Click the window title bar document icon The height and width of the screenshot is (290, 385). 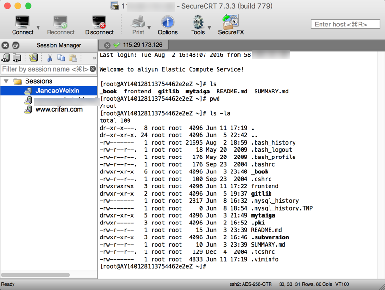tap(115, 6)
